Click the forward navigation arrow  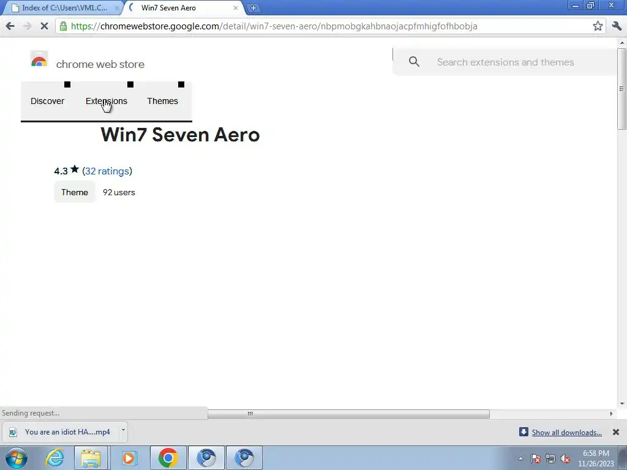tap(27, 26)
